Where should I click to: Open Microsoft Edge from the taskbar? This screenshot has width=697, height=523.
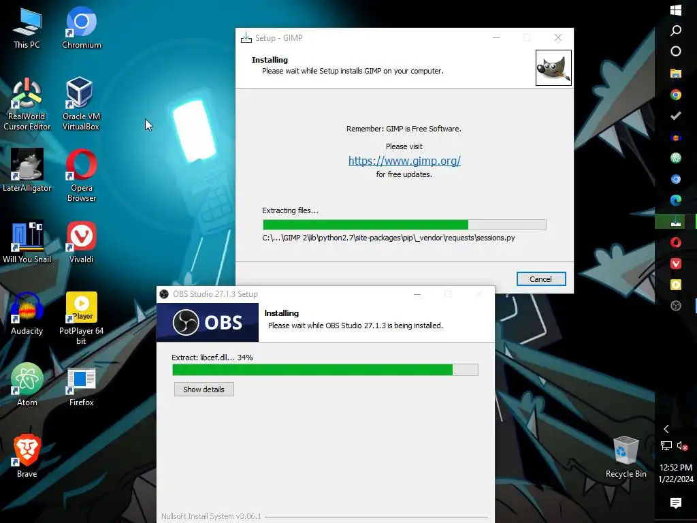pyautogui.click(x=676, y=200)
